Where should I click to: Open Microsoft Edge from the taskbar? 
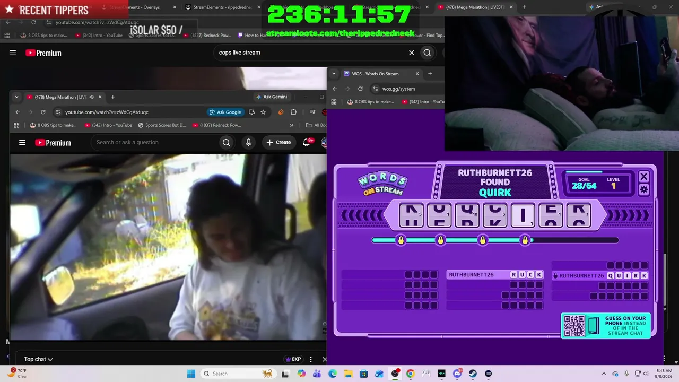[333, 374]
